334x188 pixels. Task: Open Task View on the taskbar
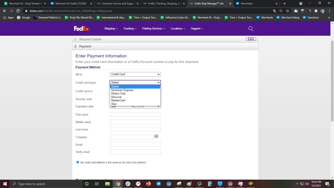(x=97, y=184)
